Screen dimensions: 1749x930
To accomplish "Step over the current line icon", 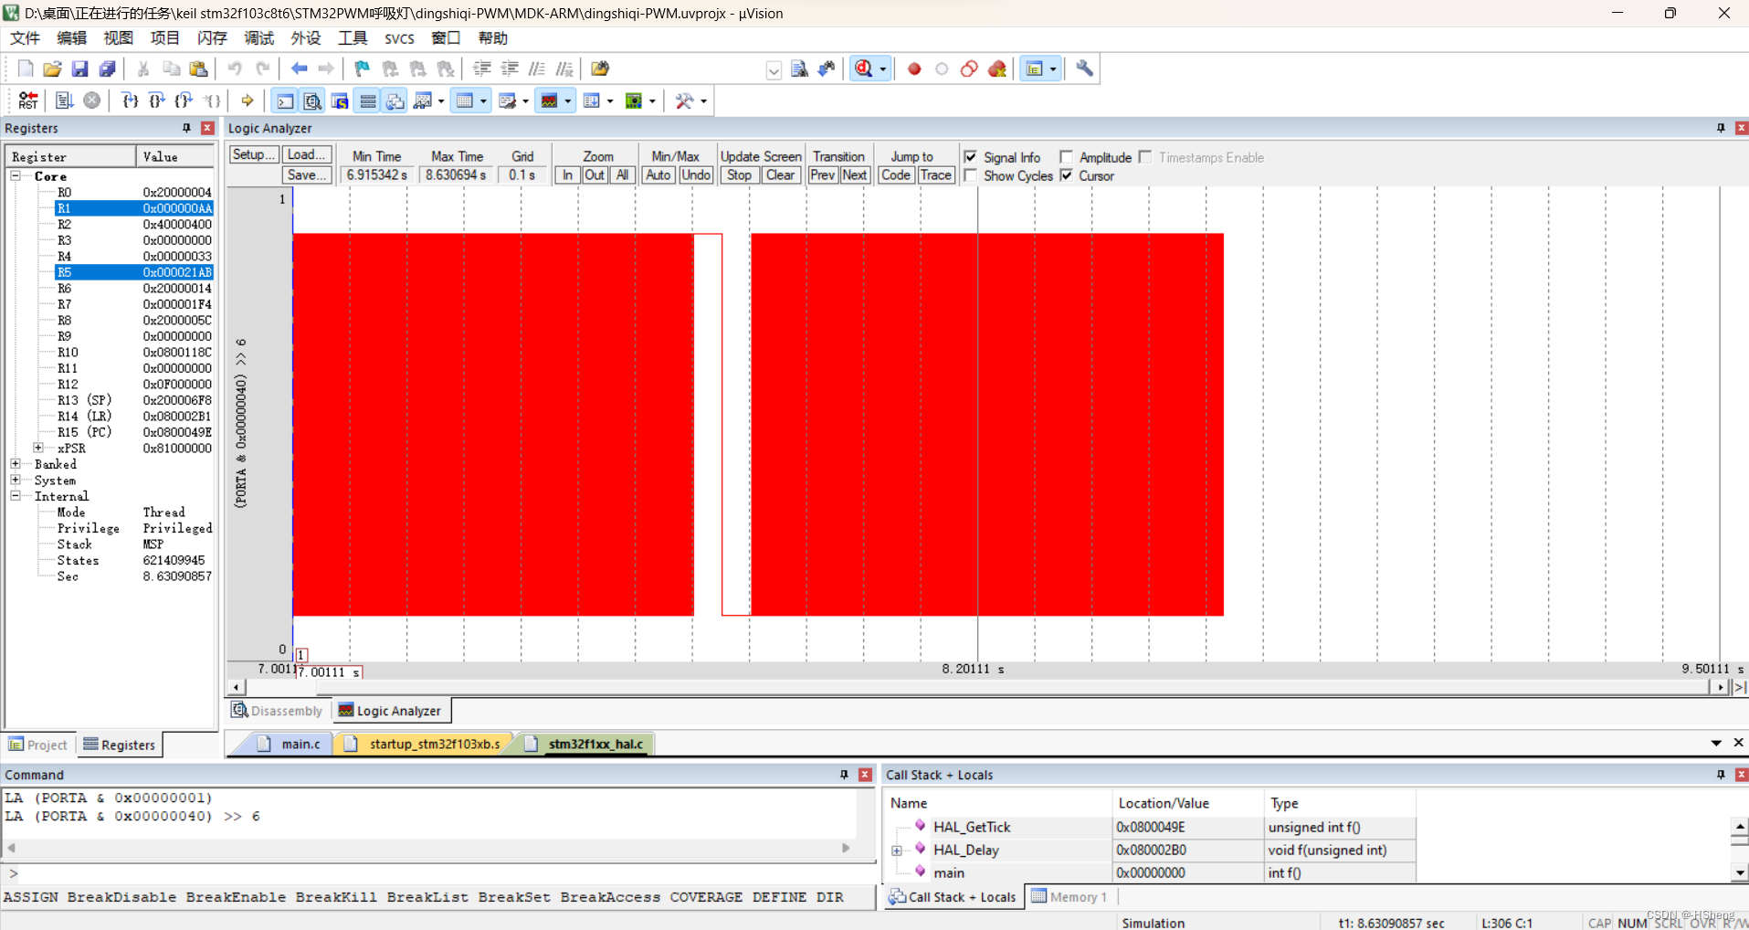I will [x=157, y=100].
